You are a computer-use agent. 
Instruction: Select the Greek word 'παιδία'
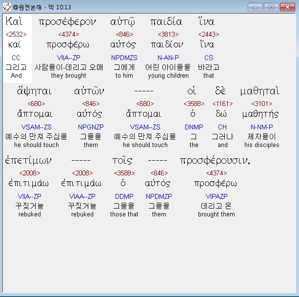(166, 21)
